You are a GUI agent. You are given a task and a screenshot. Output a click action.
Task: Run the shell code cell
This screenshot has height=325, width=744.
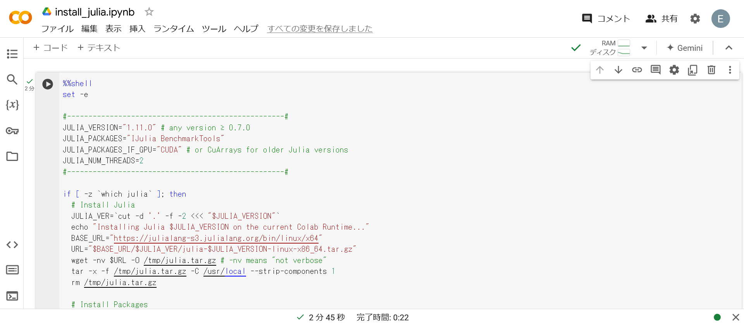pos(48,84)
